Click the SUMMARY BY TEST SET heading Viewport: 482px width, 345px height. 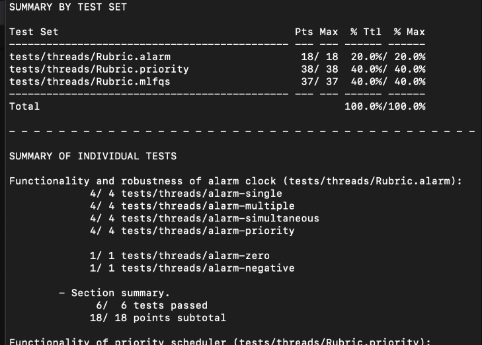click(x=67, y=7)
